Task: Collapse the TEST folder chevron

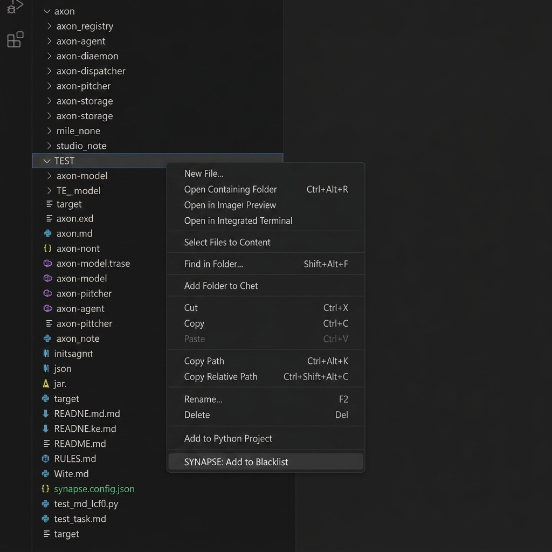Action: [46, 161]
